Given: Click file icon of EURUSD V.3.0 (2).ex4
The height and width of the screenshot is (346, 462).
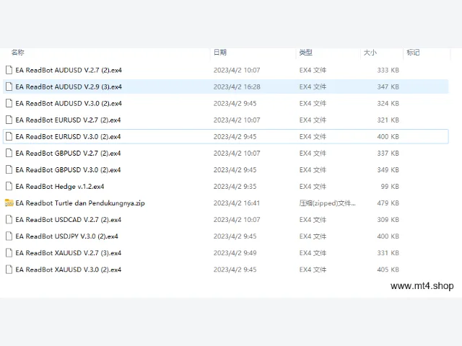Looking at the screenshot, I should coord(9,136).
